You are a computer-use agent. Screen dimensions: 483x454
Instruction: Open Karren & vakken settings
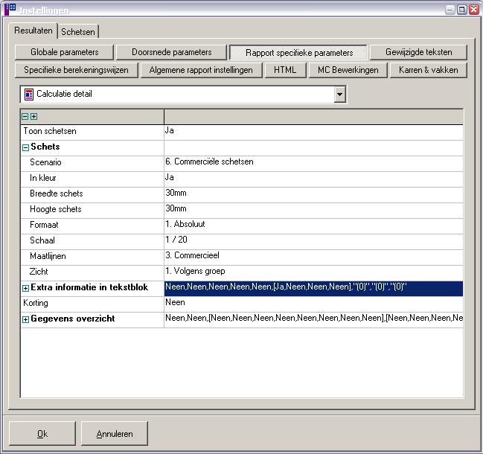click(x=429, y=70)
